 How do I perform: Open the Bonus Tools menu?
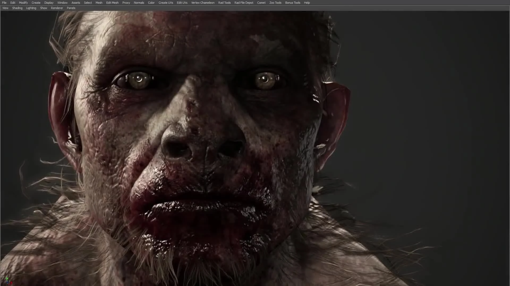pyautogui.click(x=292, y=3)
